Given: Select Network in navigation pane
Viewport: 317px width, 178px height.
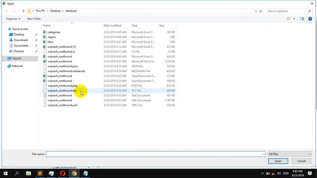Looking at the screenshot, I should (17, 66).
